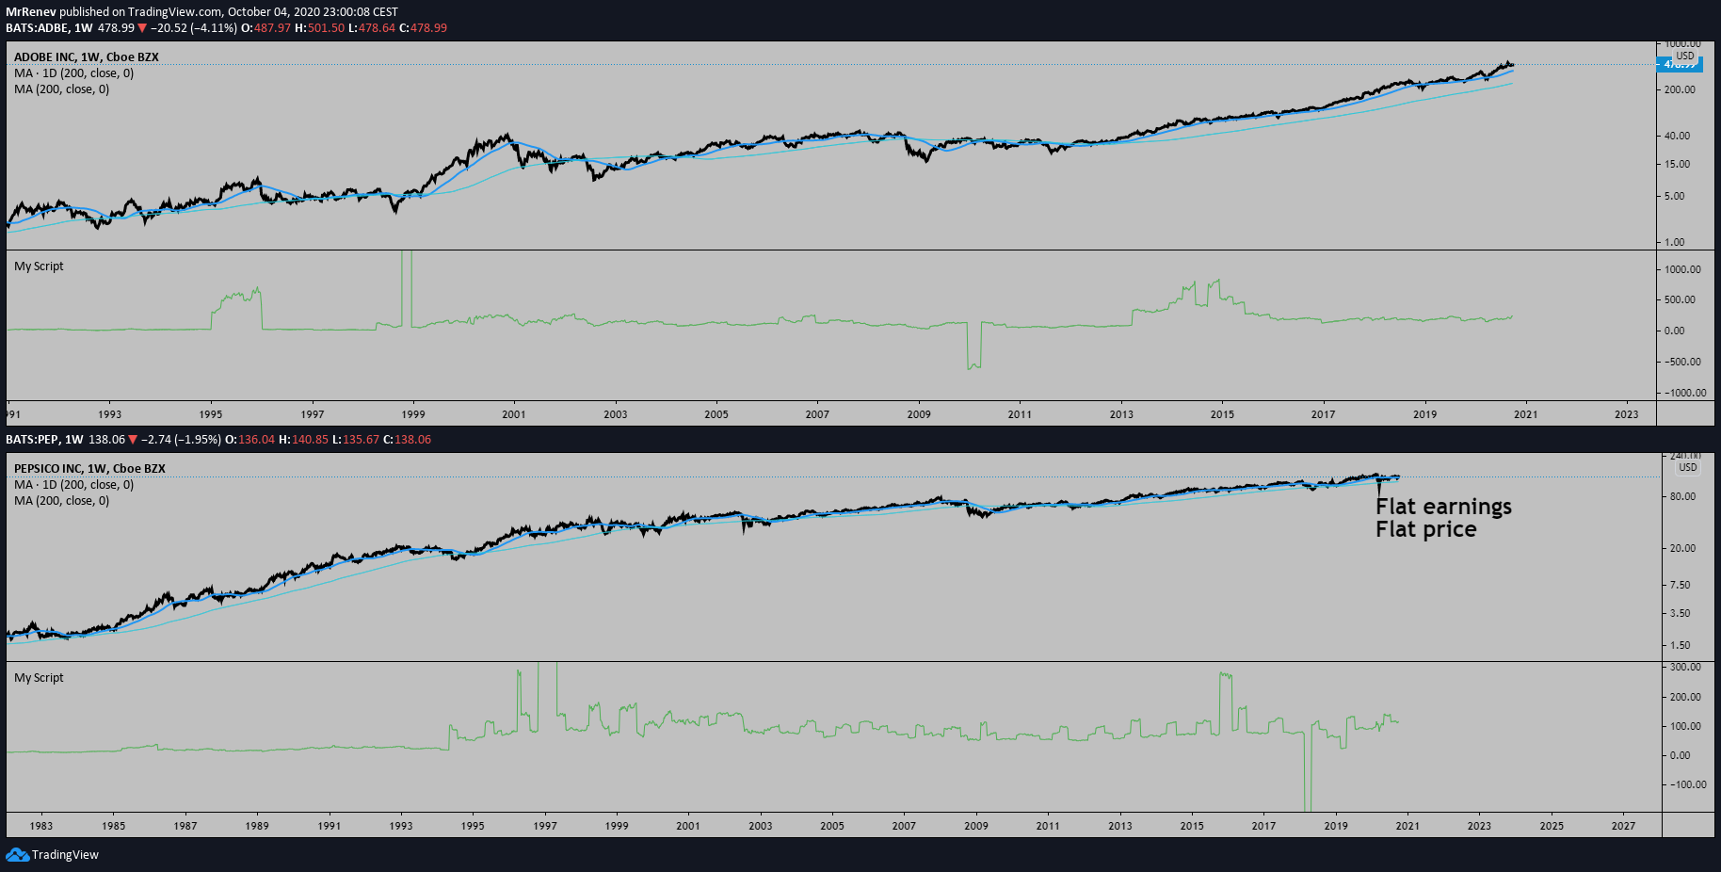Click the 2027 label on the PepsiCo time axis
The width and height of the screenshot is (1721, 872).
coord(1623,826)
